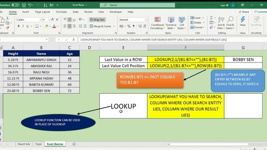Click Comma Style icon

(x=133, y=26)
